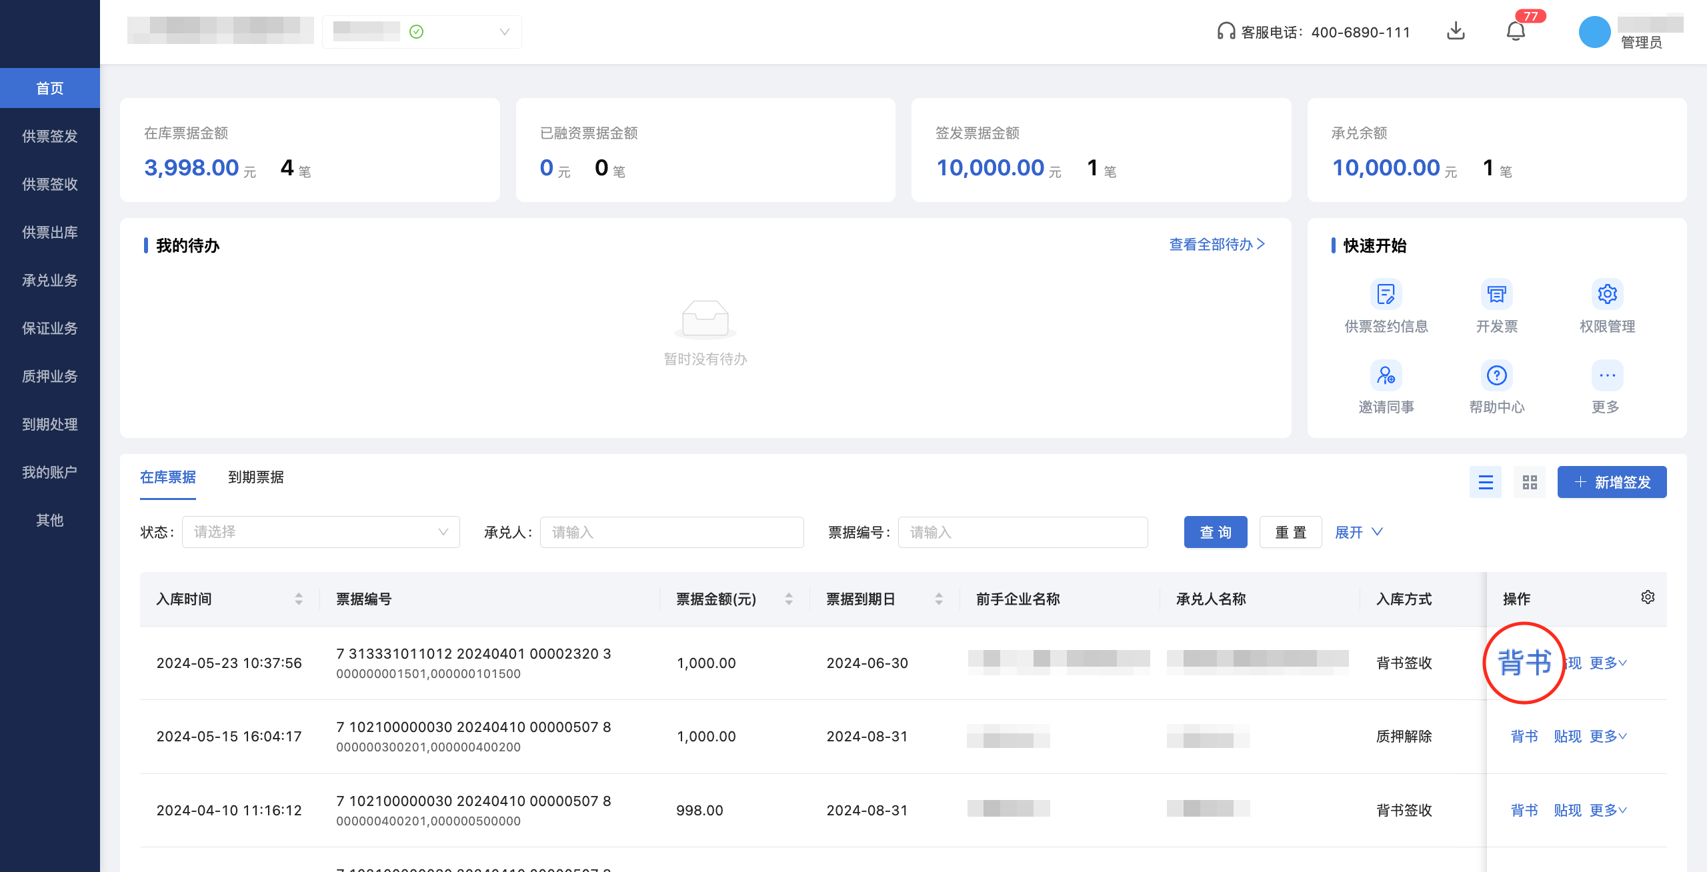Click the download icon in header
The height and width of the screenshot is (872, 1707).
pyautogui.click(x=1456, y=31)
